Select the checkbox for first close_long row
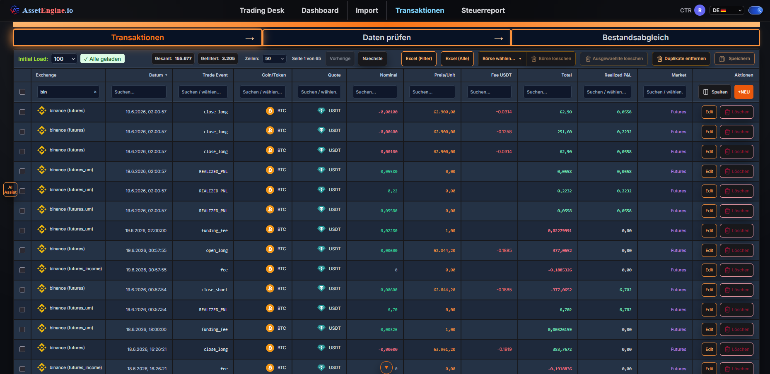The image size is (770, 374). (x=22, y=112)
